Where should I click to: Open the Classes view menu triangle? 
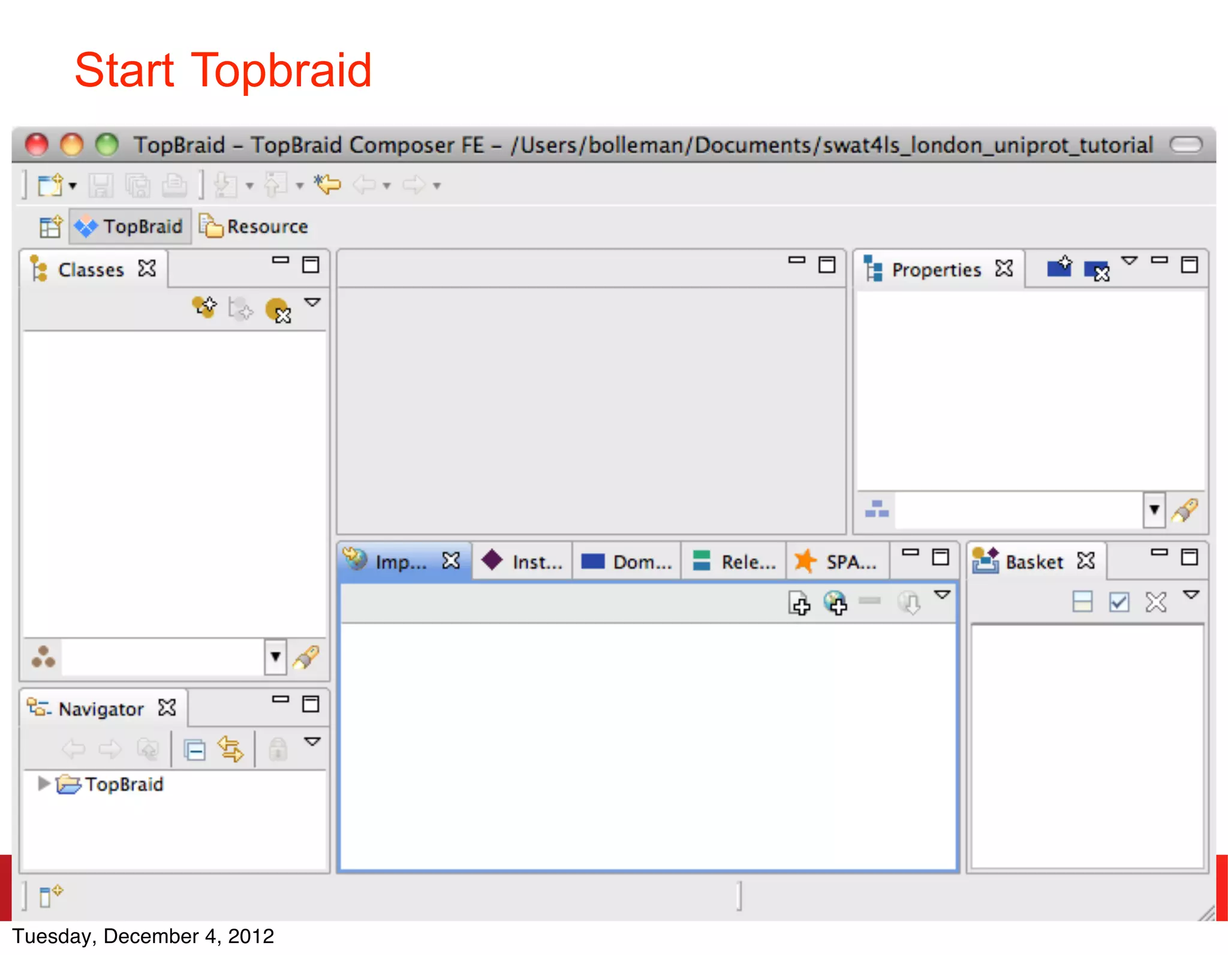tap(312, 302)
